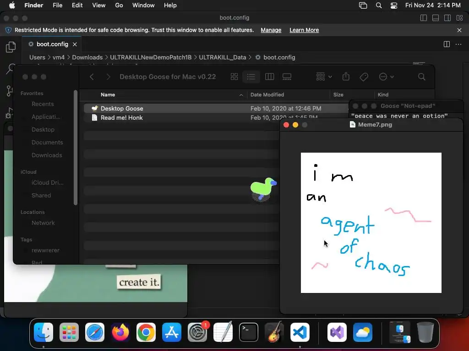Close the boot.config tab
469x351 pixels.
(75, 44)
